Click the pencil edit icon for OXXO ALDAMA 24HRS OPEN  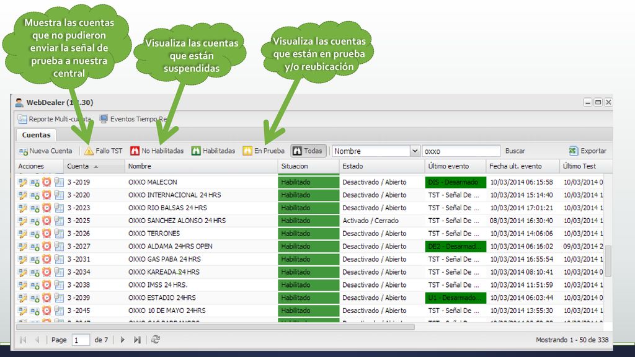[x=23, y=247]
